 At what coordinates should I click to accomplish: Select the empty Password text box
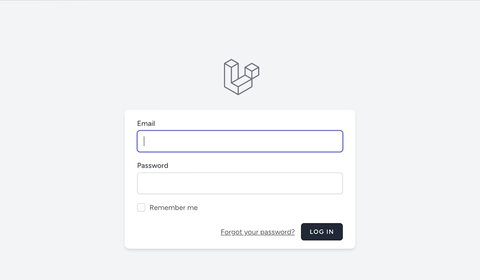(240, 183)
